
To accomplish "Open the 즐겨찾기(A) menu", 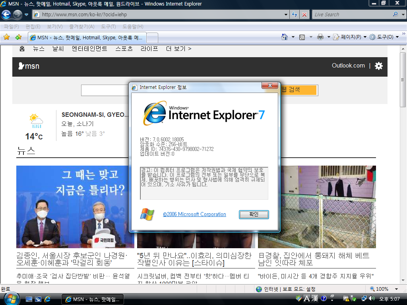I will point(82,27).
